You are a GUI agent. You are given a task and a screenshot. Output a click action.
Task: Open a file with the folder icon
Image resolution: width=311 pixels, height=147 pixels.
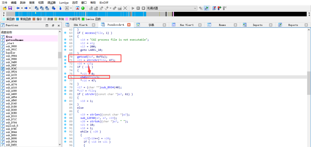click(5, 8)
